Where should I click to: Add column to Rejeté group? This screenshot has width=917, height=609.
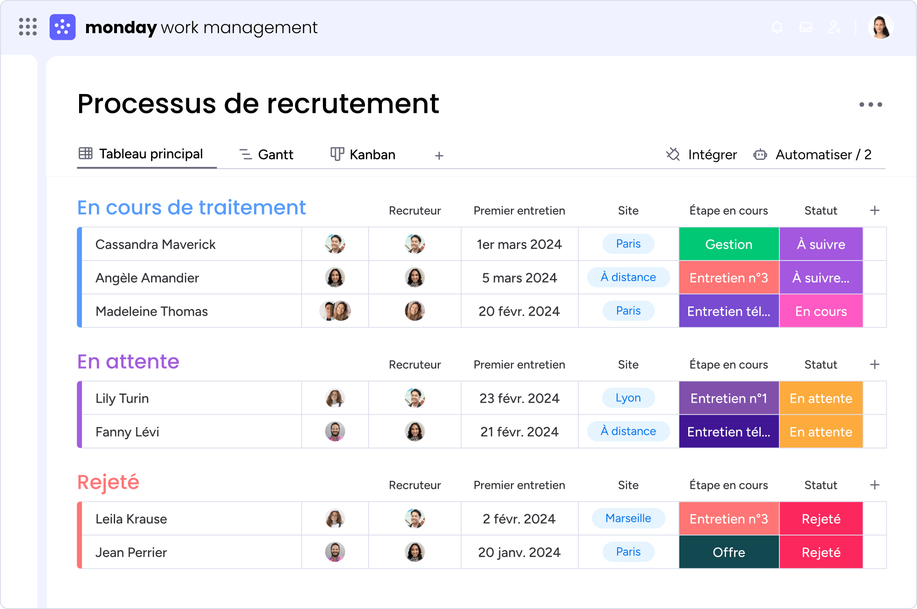[875, 485]
